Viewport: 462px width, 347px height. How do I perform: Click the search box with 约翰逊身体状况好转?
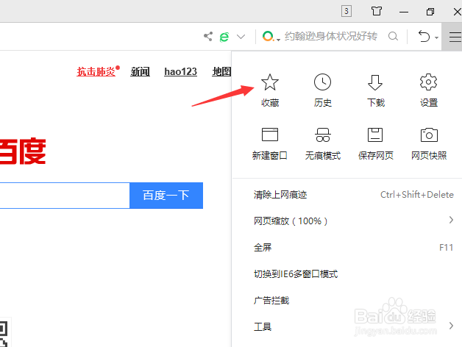330,37
